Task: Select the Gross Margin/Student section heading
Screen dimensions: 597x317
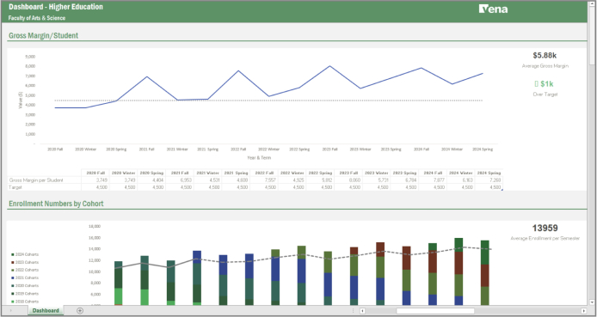Action: 43,35
